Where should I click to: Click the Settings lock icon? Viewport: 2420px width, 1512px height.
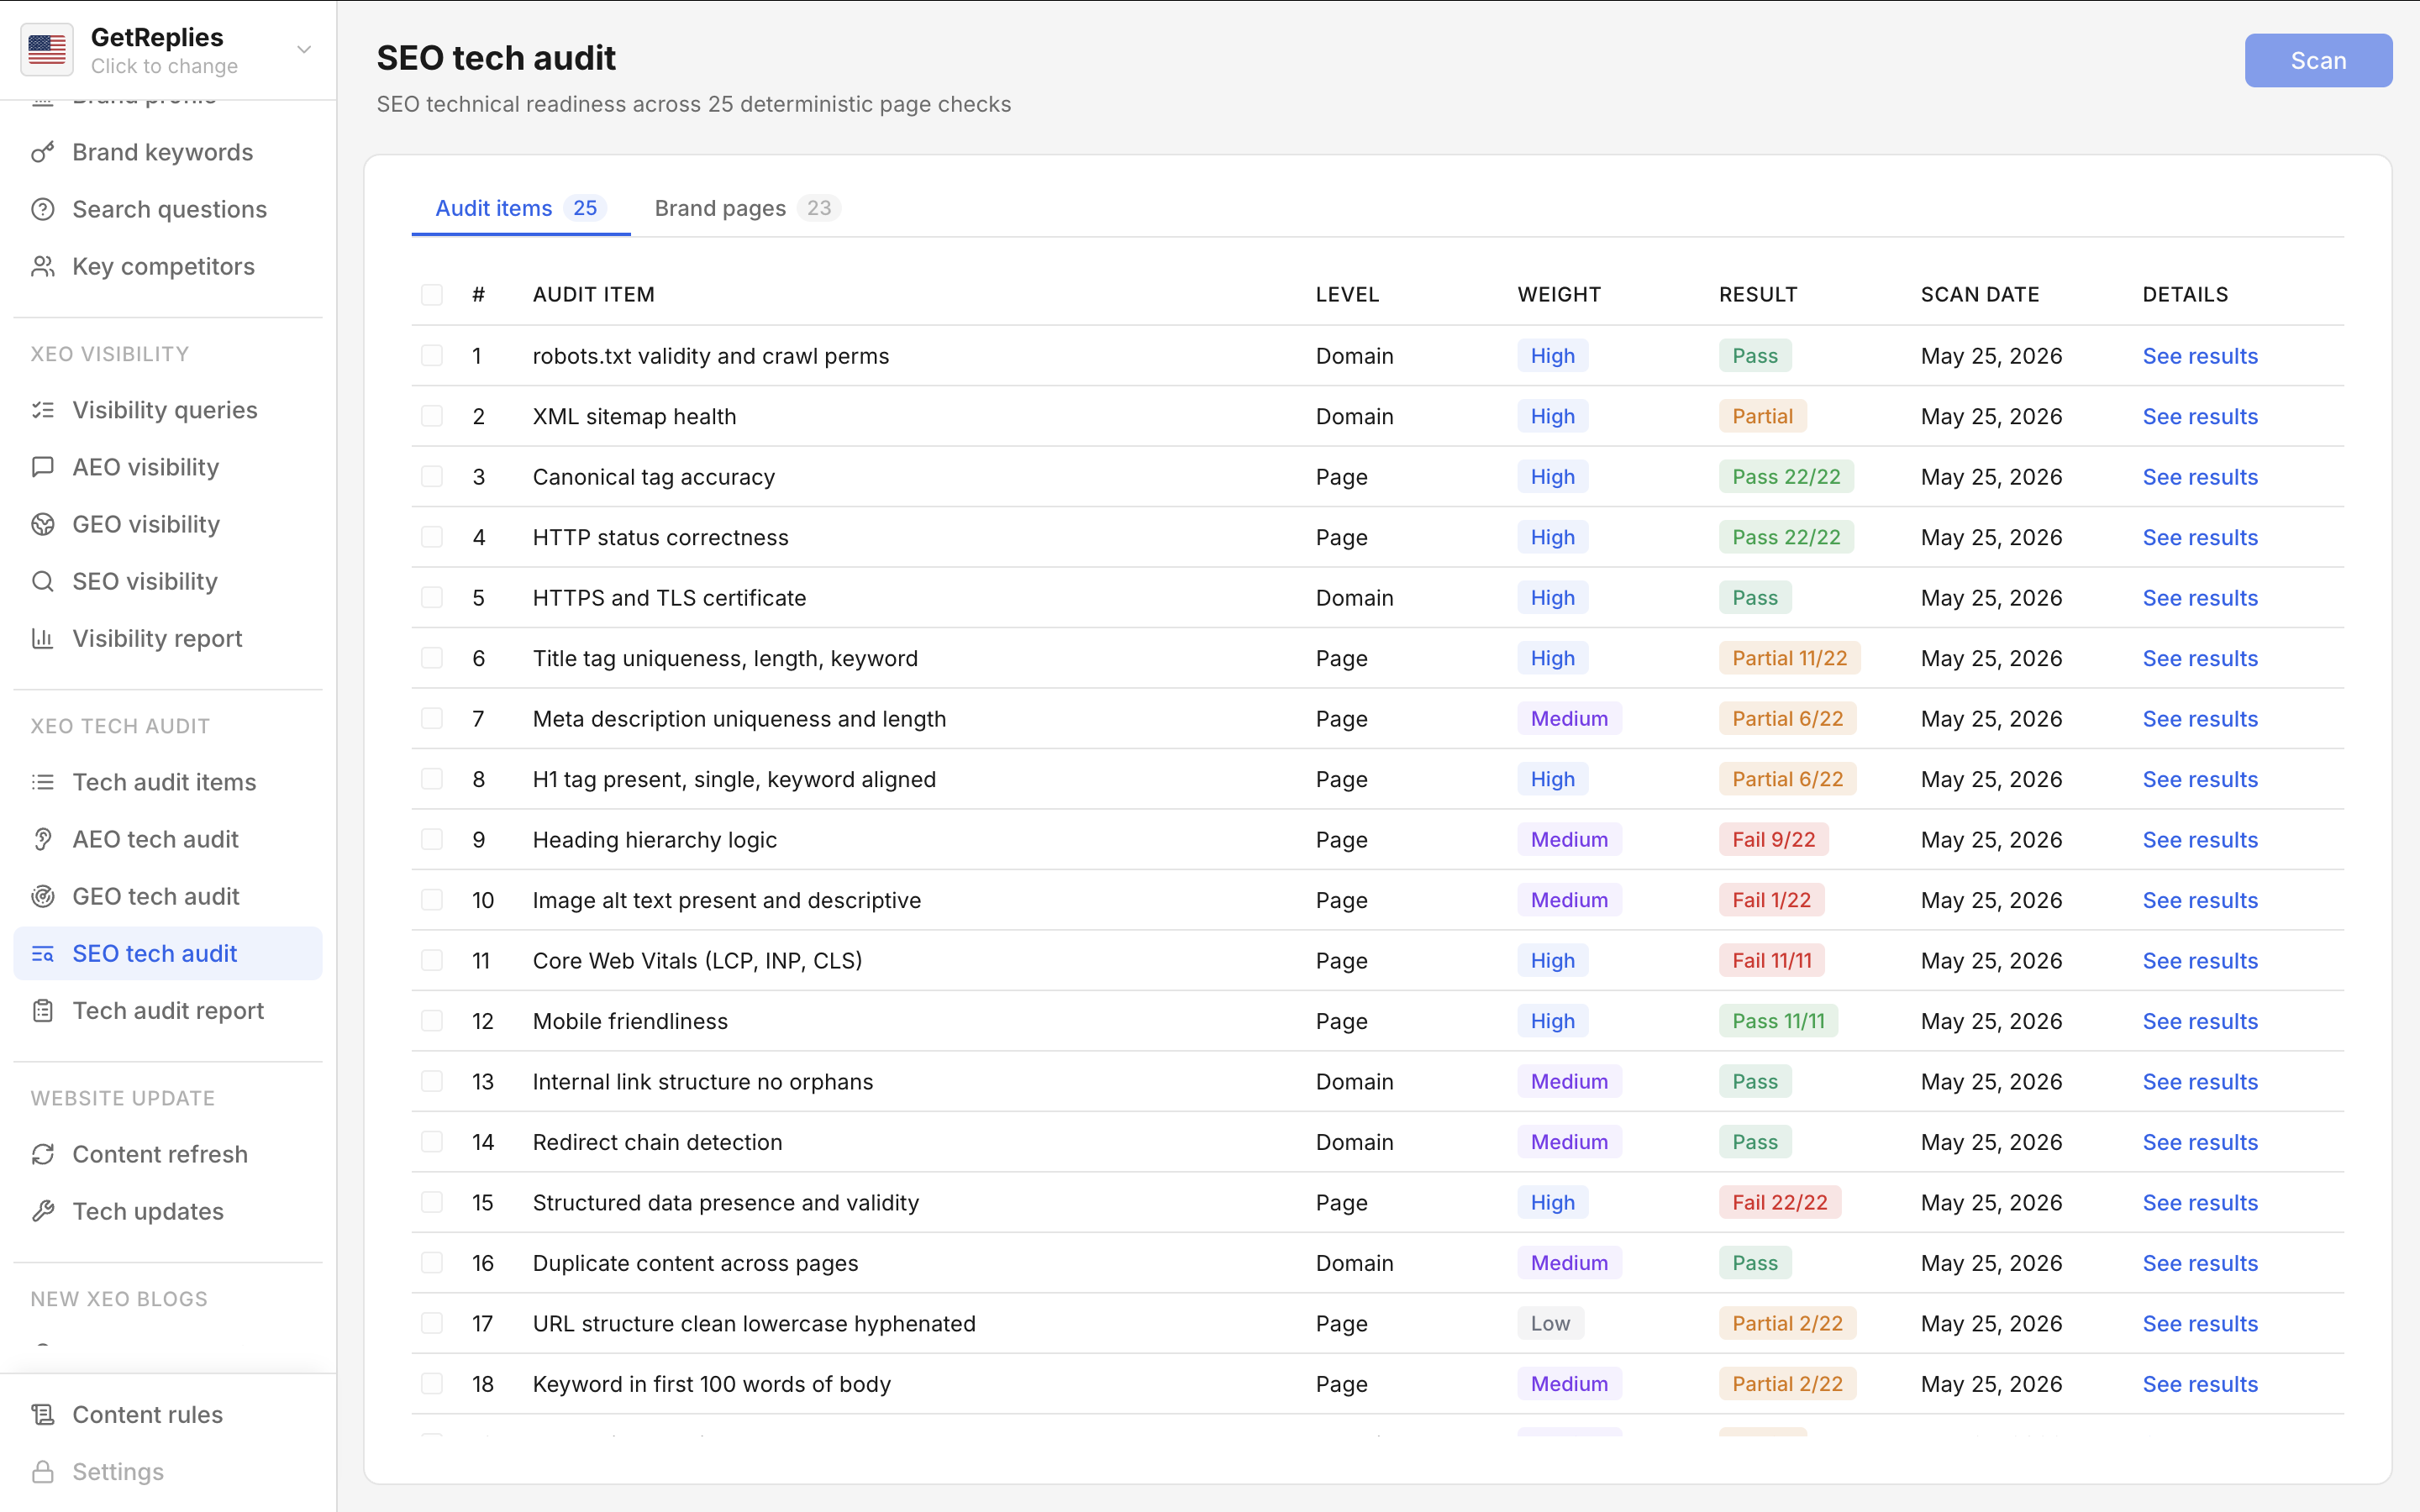click(42, 1472)
